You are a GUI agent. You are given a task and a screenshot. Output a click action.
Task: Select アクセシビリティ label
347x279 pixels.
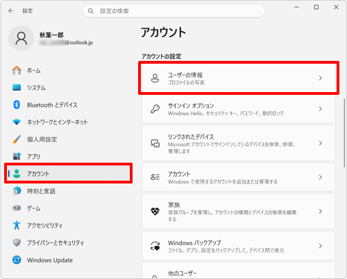click(44, 226)
